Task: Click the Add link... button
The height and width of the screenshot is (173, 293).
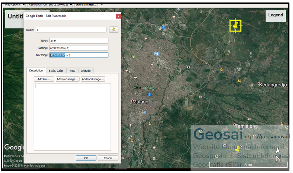Action: 44,79
